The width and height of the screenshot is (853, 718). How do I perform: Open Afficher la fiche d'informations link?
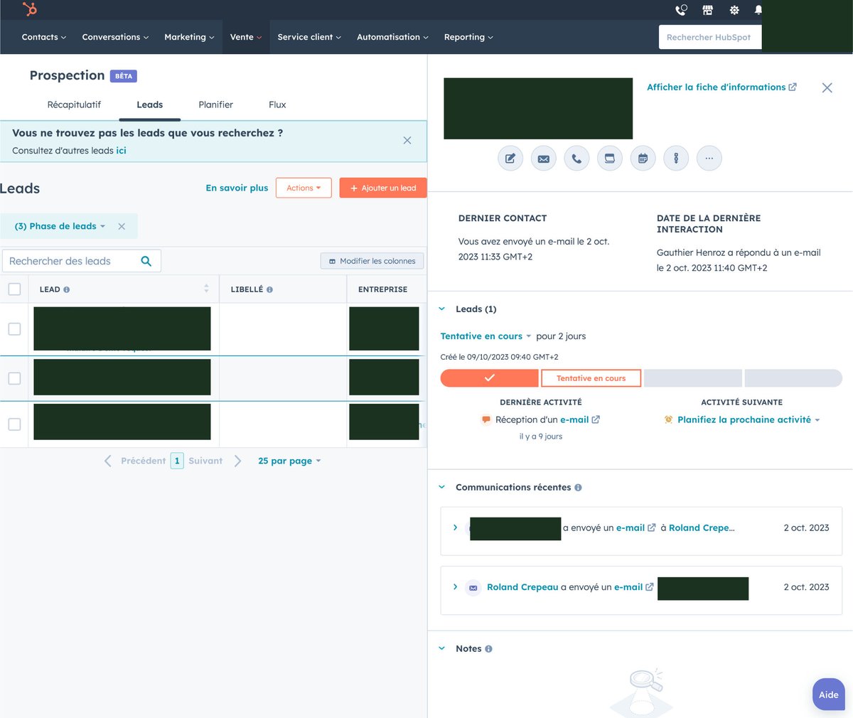[721, 87]
